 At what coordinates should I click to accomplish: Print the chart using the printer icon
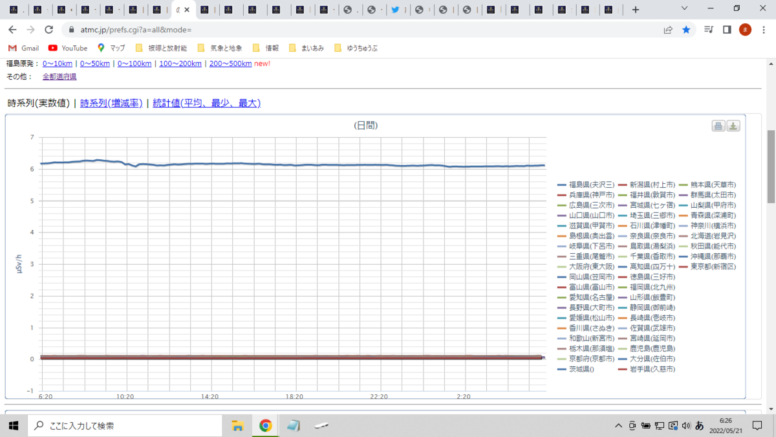coord(718,126)
